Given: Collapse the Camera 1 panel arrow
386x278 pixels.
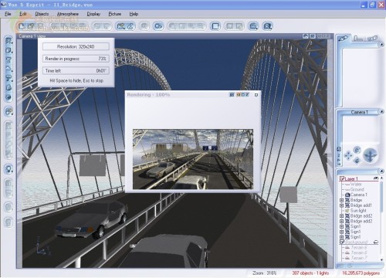Looking at the screenshot, I should pyautogui.click(x=381, y=112).
